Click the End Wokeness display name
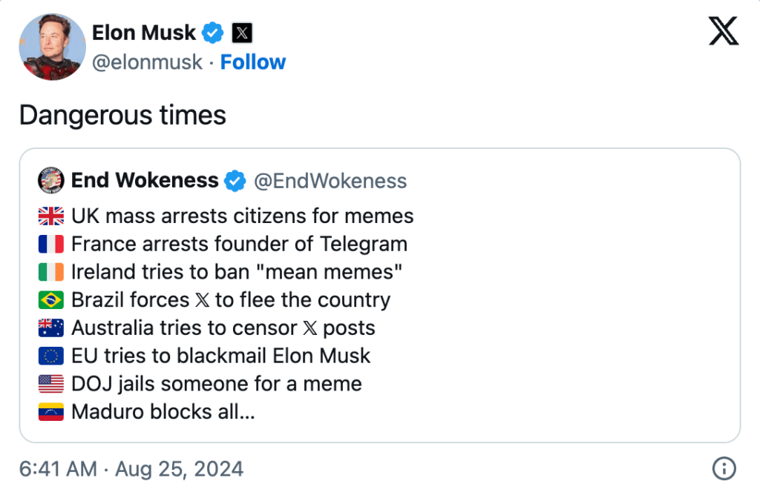This screenshot has height=495, width=760. (145, 180)
